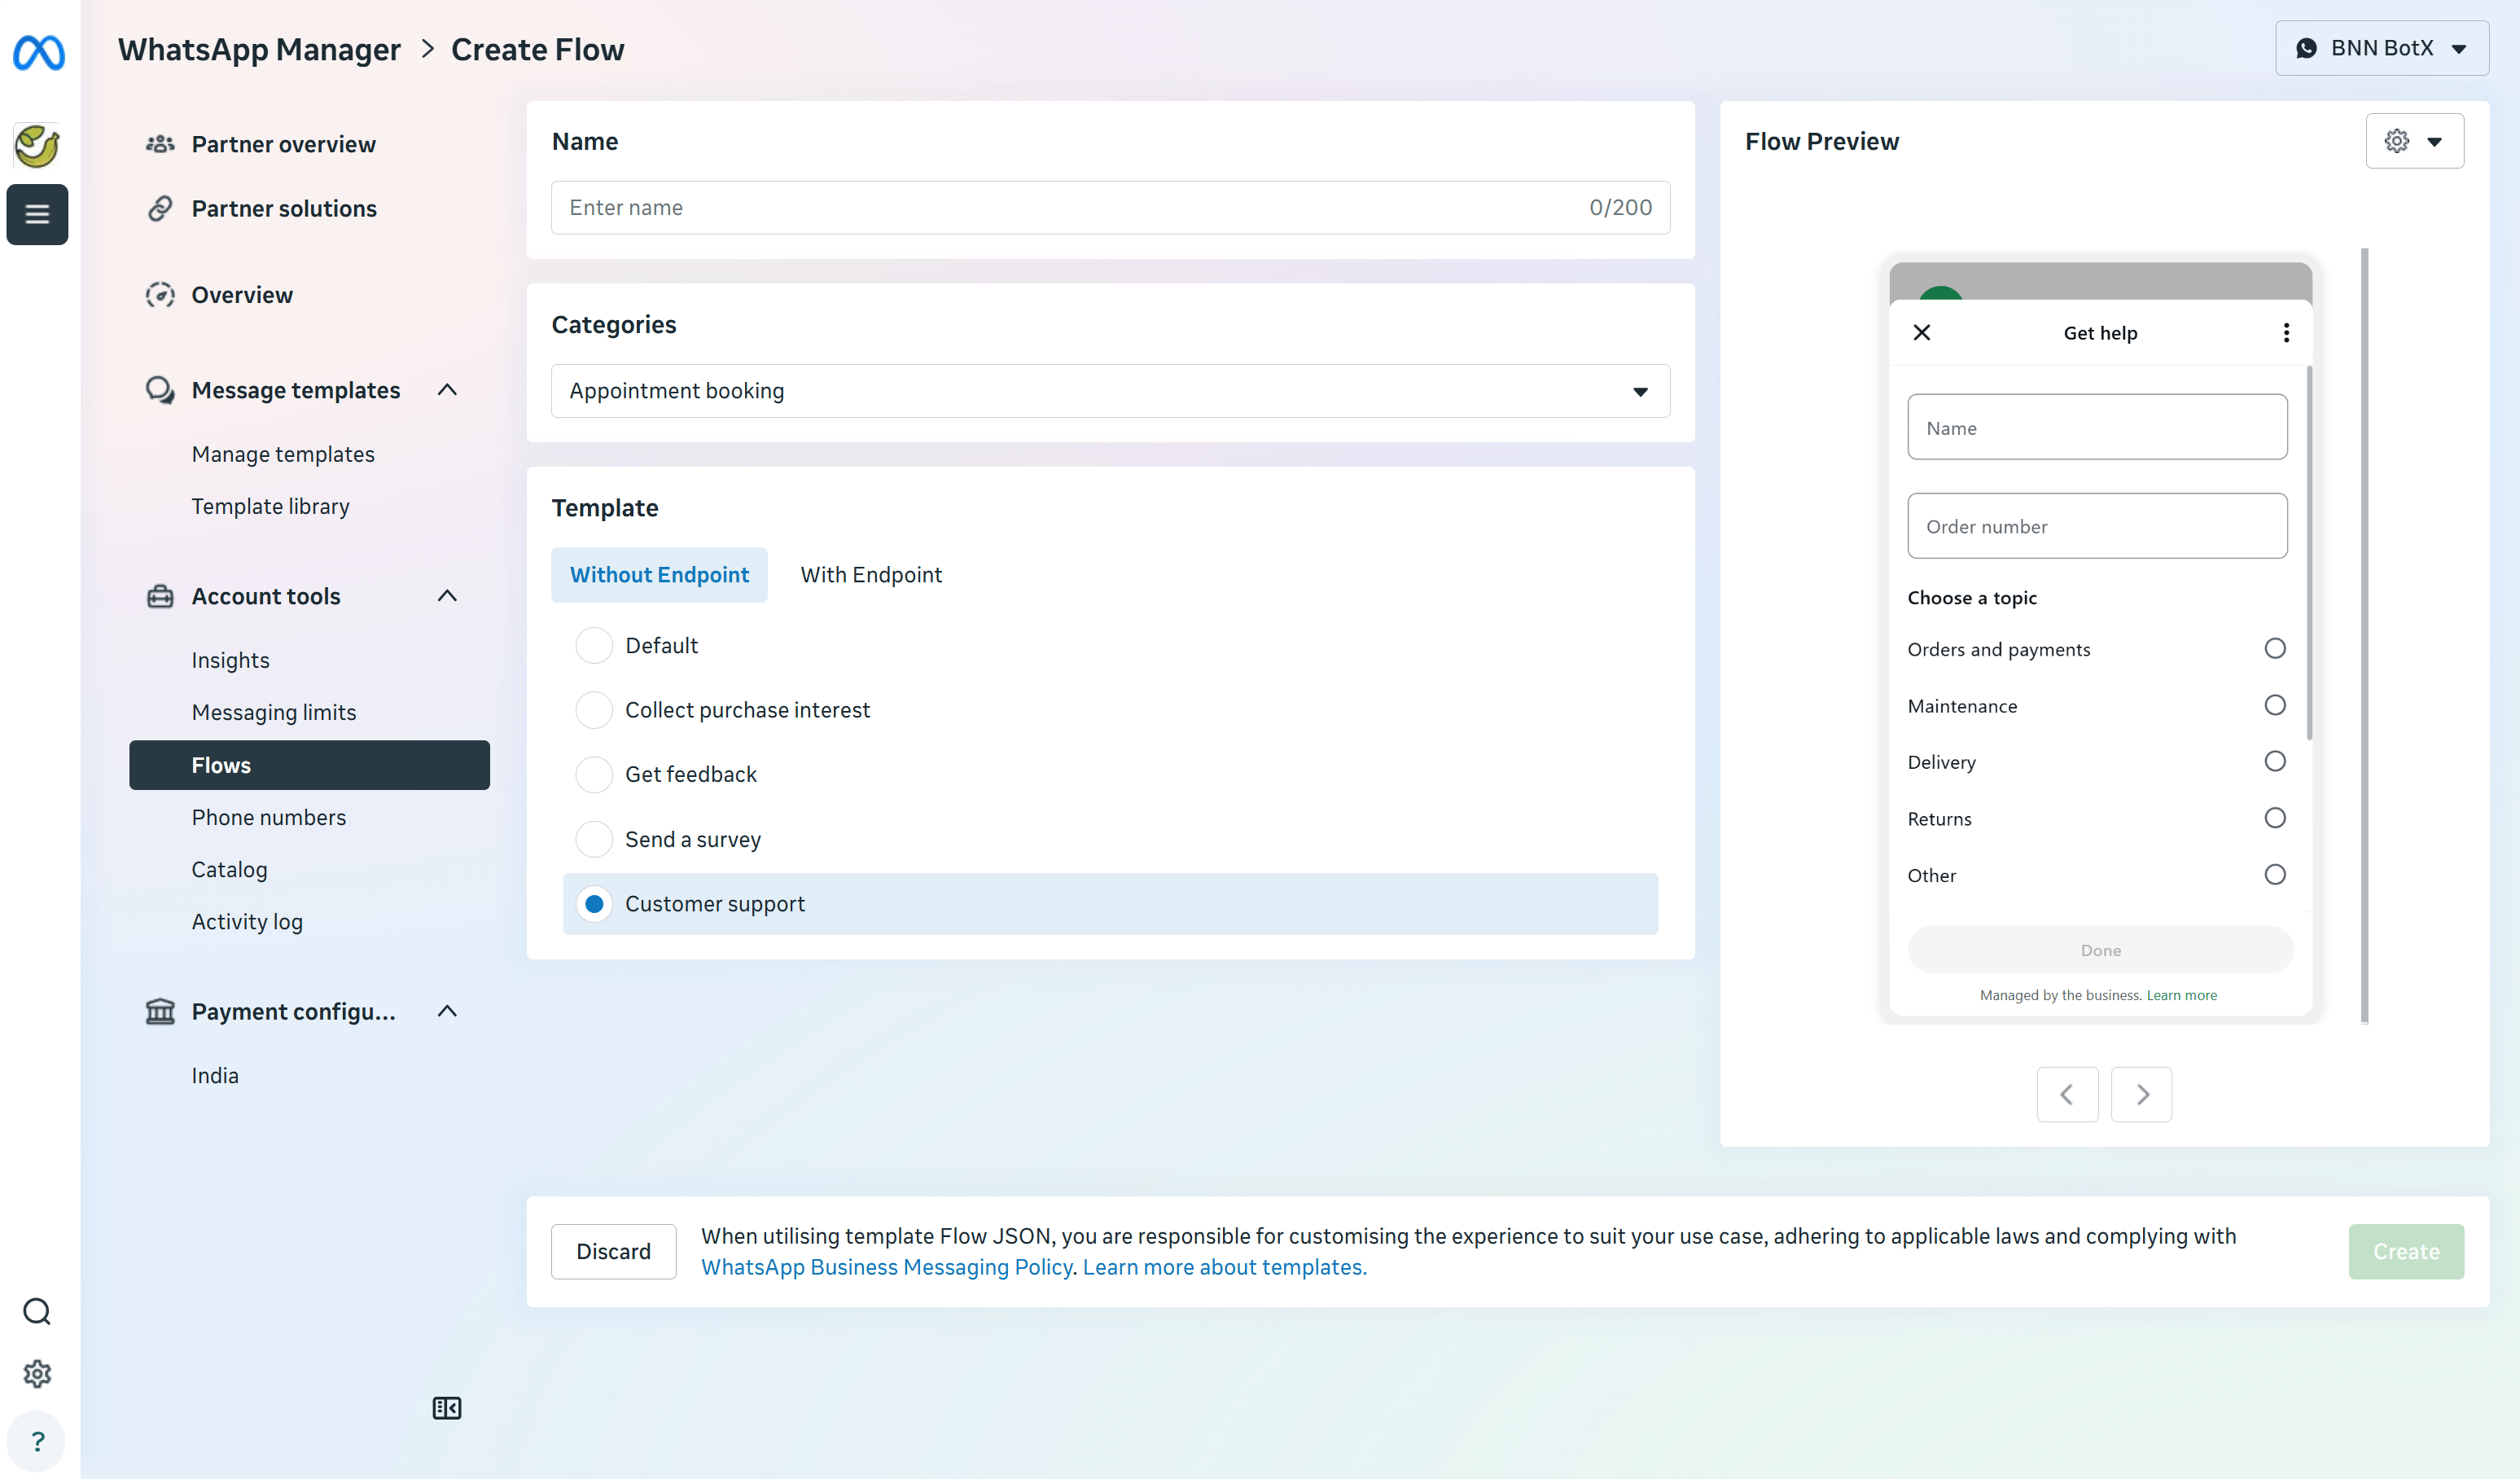Click the Meta logo icon
Viewport: 2520px width, 1479px height.
(38, 52)
